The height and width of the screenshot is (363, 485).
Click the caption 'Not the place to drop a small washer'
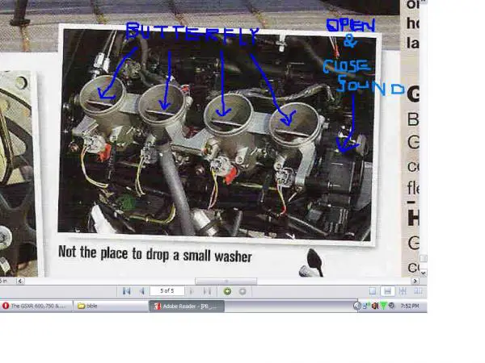point(155,255)
